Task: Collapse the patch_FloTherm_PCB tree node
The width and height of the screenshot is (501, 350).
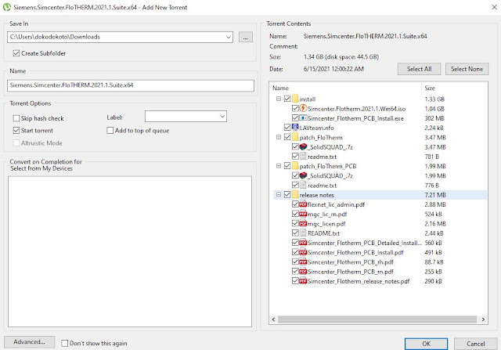Action: pos(279,166)
